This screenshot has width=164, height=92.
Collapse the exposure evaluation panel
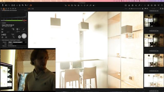1,10
